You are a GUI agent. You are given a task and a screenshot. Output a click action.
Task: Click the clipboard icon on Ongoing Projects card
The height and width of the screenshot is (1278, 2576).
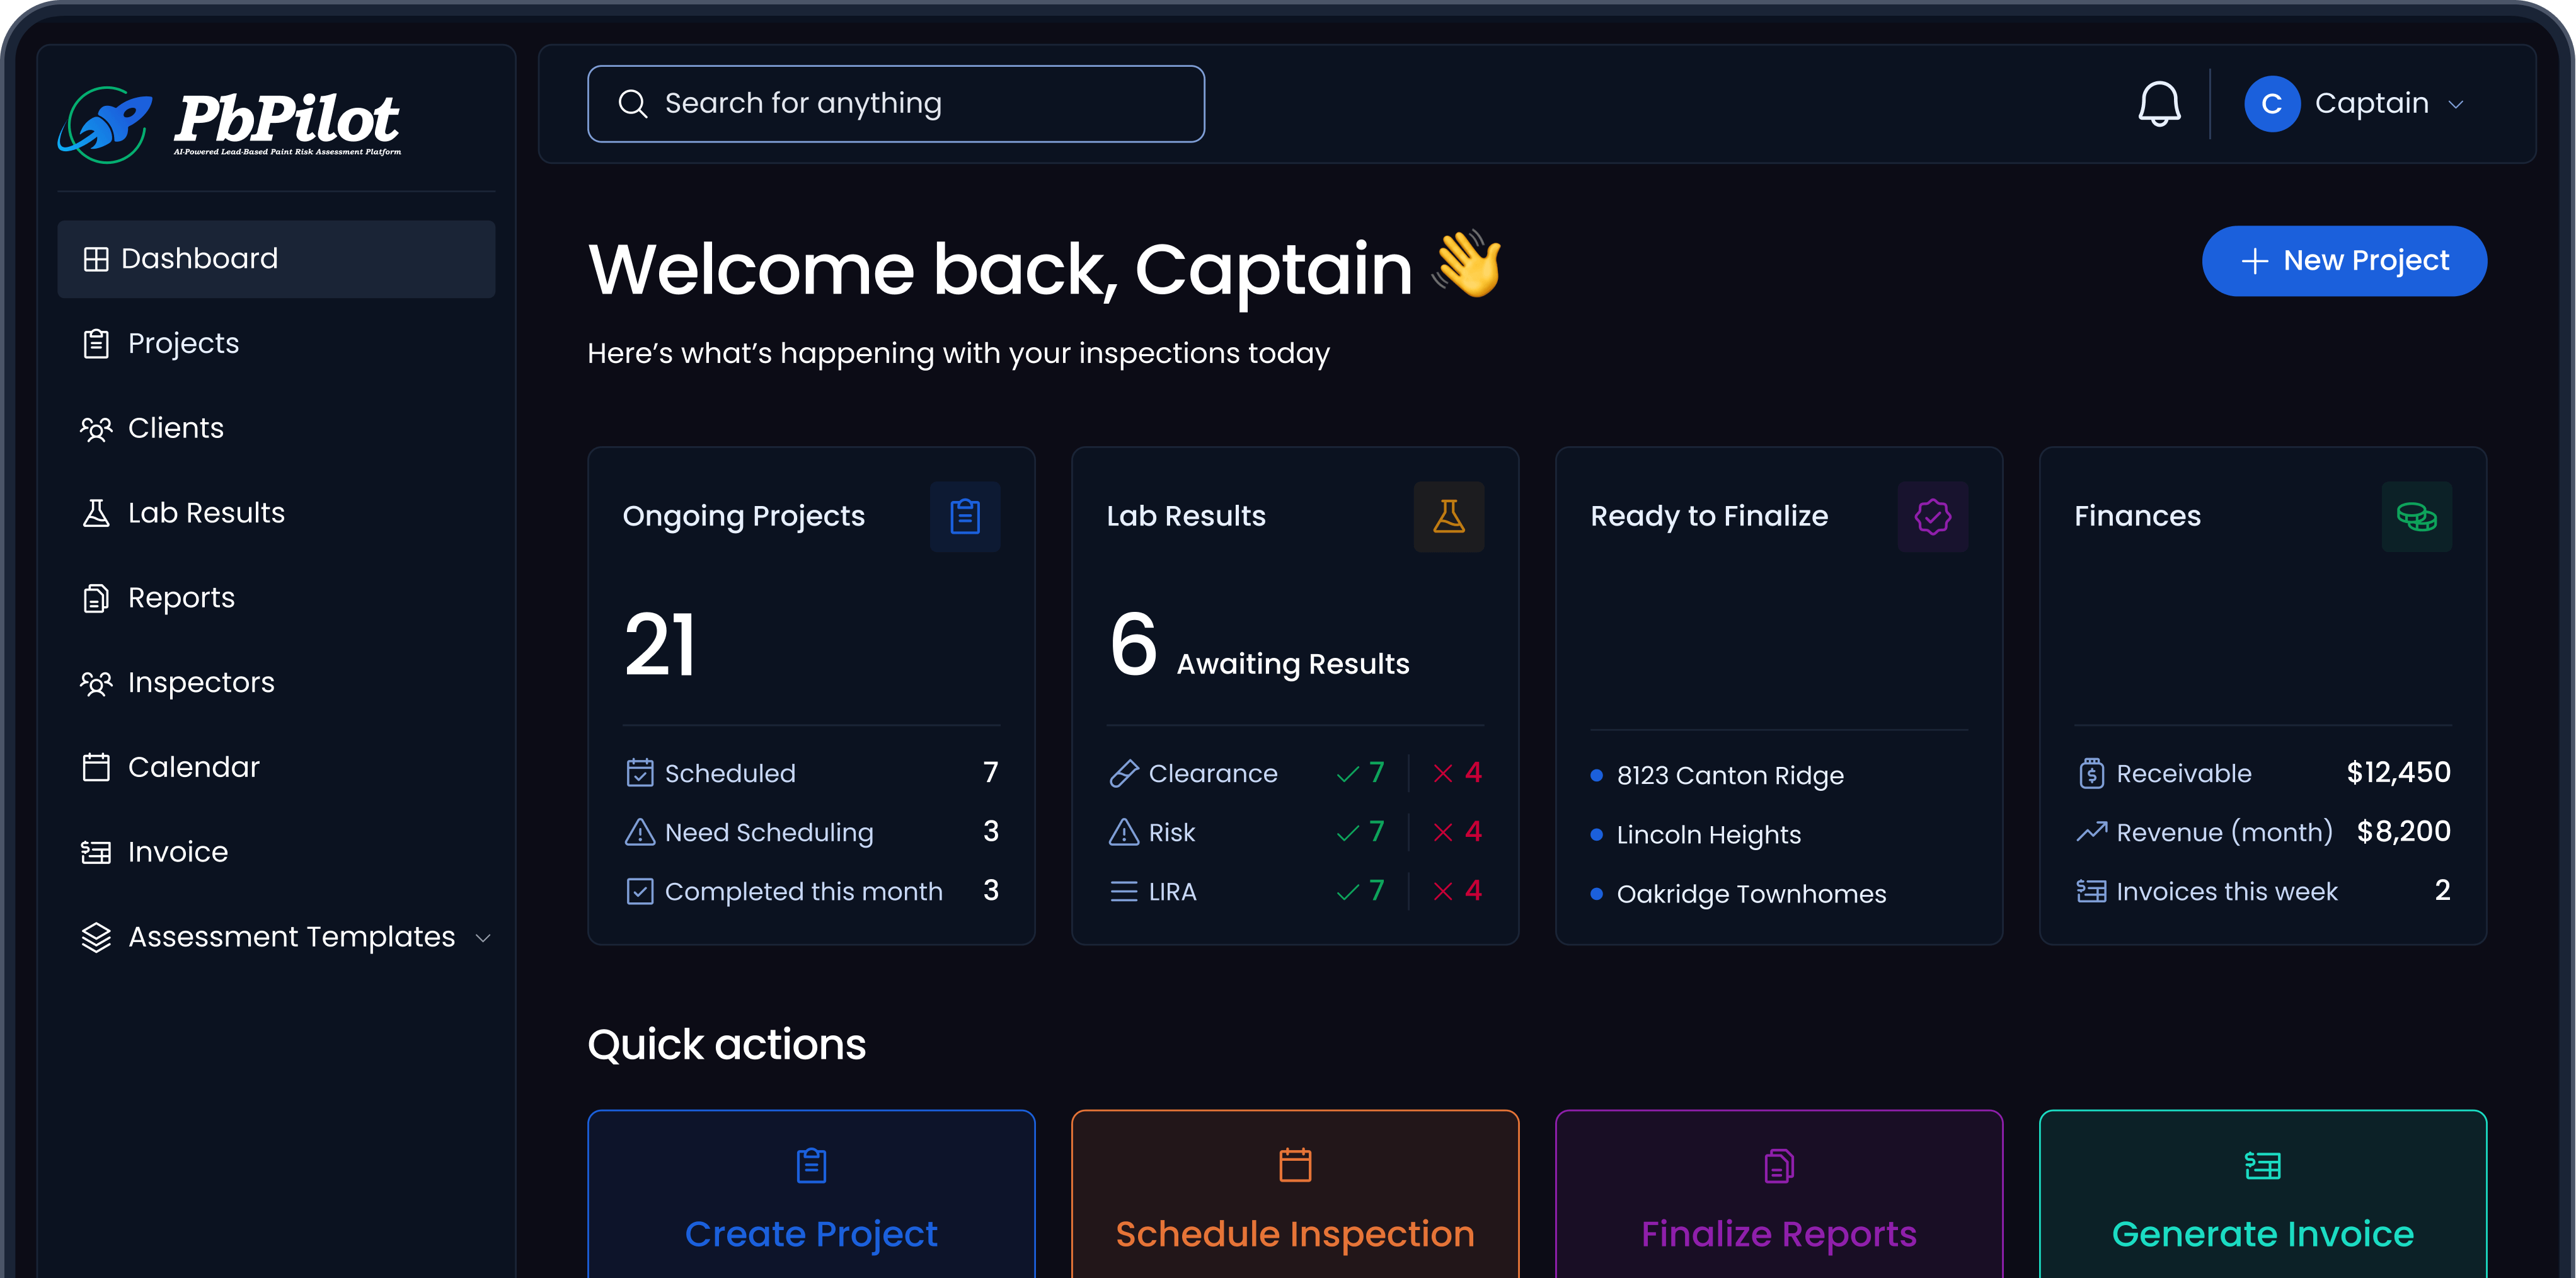tap(964, 516)
